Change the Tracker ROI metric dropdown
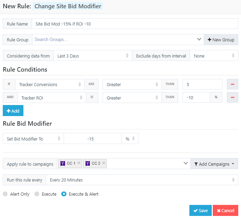The width and height of the screenshot is (241, 218). click(x=52, y=97)
